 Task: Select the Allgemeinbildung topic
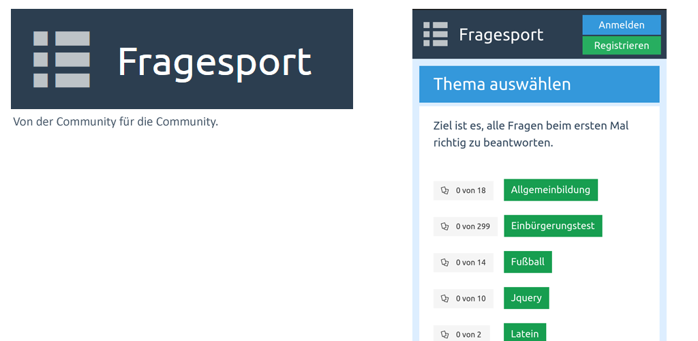coord(551,190)
